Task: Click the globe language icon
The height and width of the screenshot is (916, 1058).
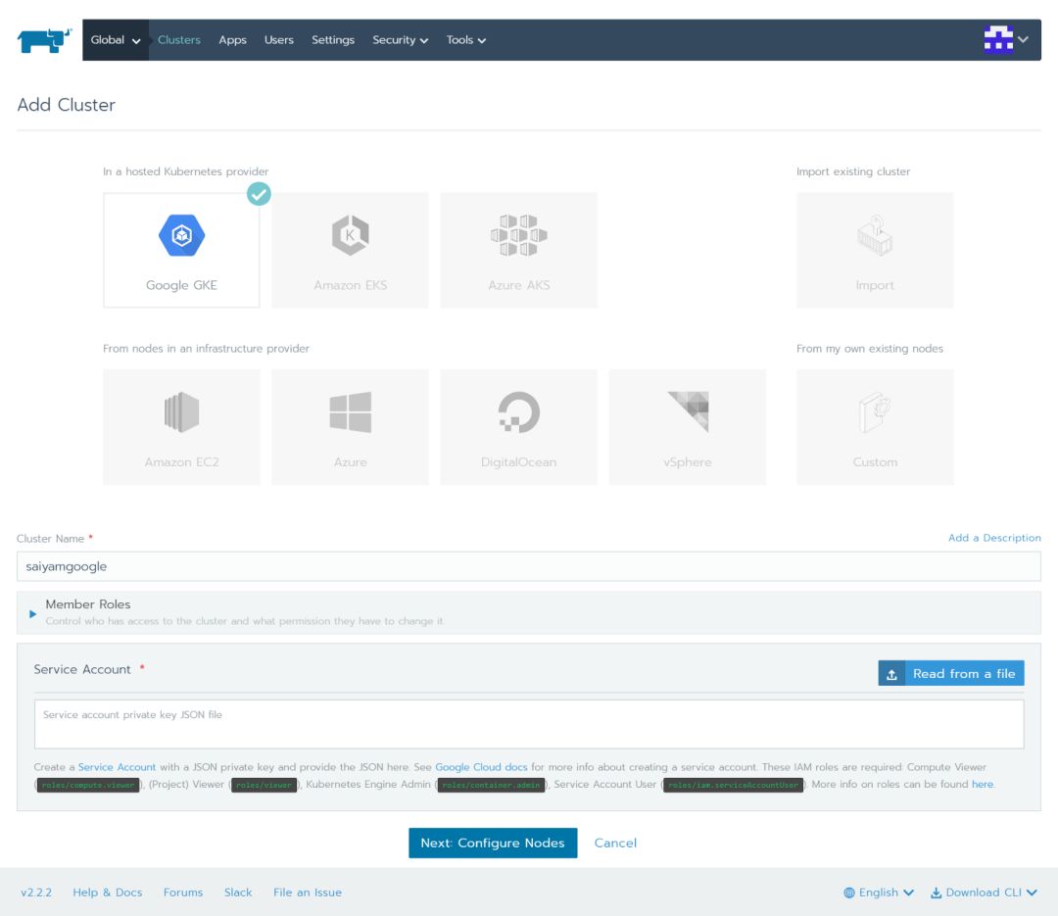Action: 849,892
